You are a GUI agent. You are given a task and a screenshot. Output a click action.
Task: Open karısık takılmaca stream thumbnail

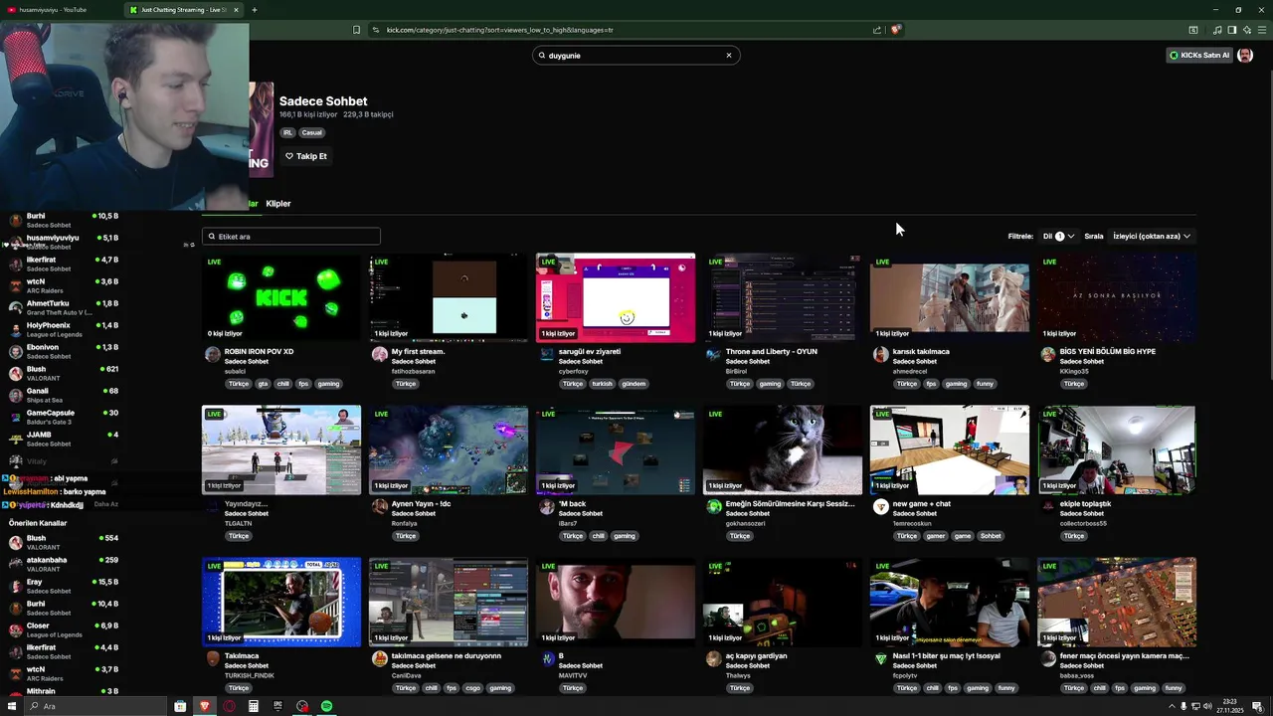click(950, 297)
